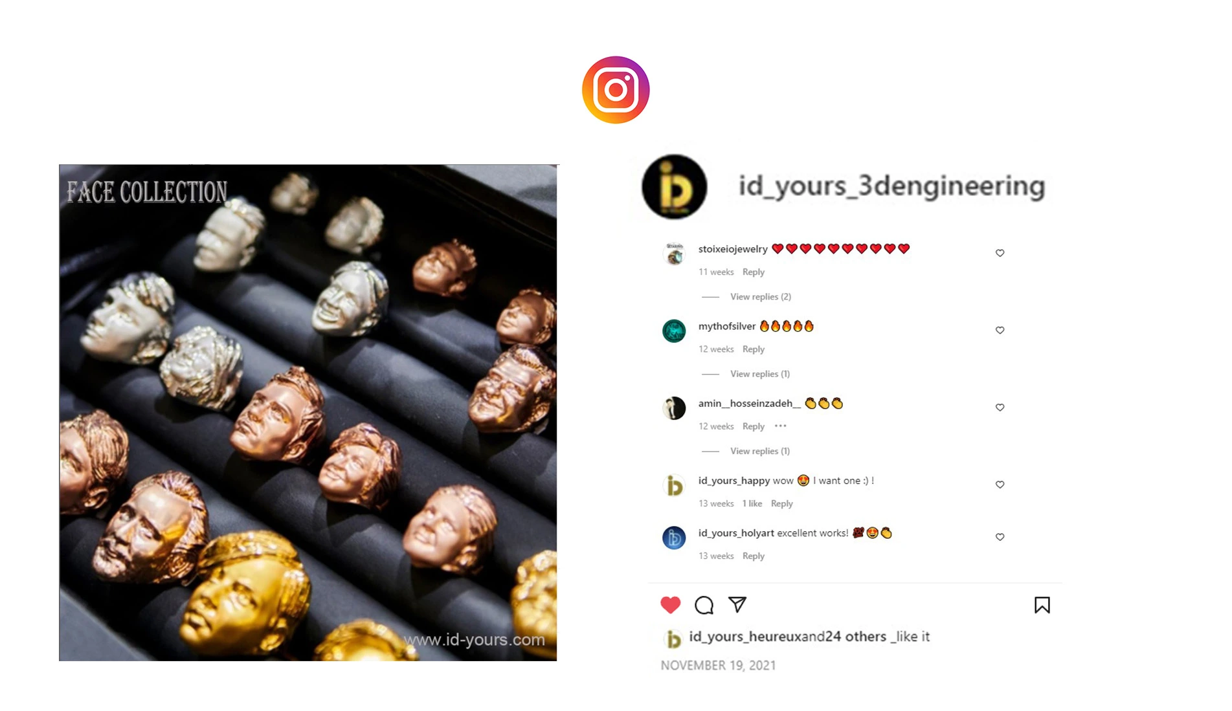Open three-dots menu on amin__hosseinzadeh_ comment

click(780, 426)
